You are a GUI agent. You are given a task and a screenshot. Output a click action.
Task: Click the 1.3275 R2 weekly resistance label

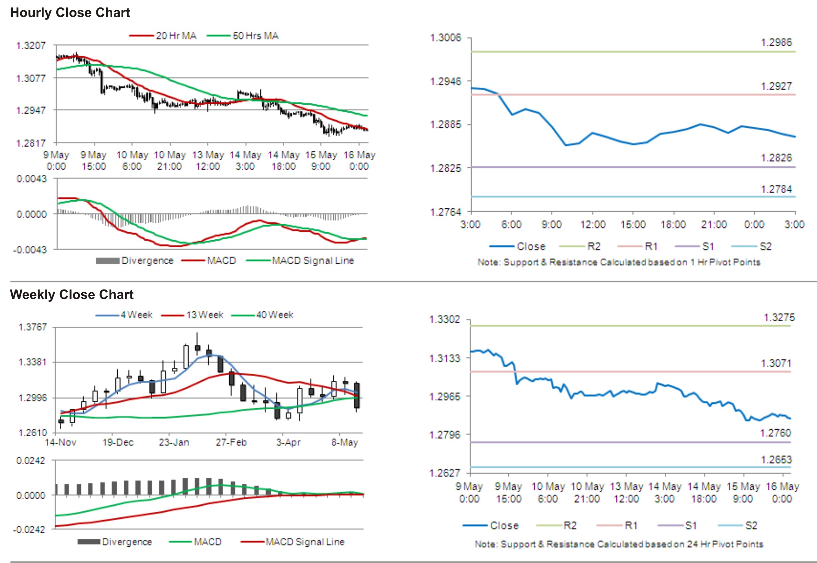[x=779, y=317]
